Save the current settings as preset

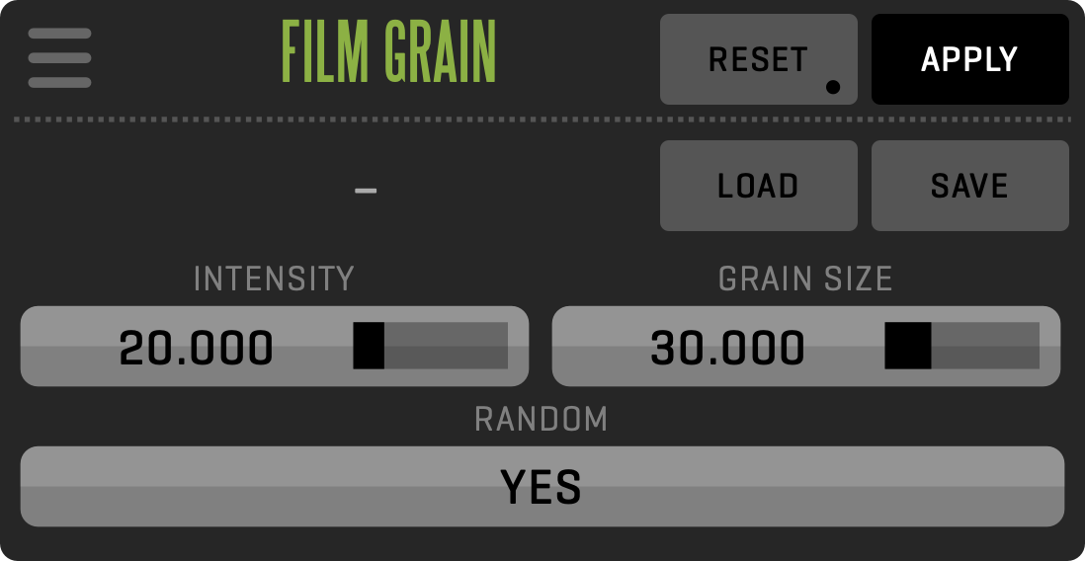(969, 186)
